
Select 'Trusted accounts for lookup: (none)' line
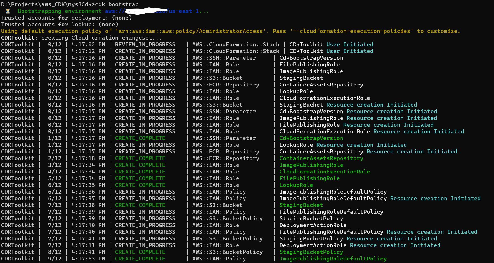(60, 25)
